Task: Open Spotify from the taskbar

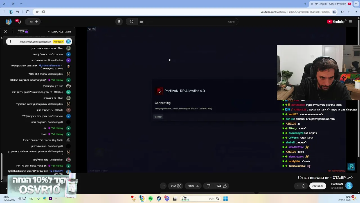Action: pos(150,198)
